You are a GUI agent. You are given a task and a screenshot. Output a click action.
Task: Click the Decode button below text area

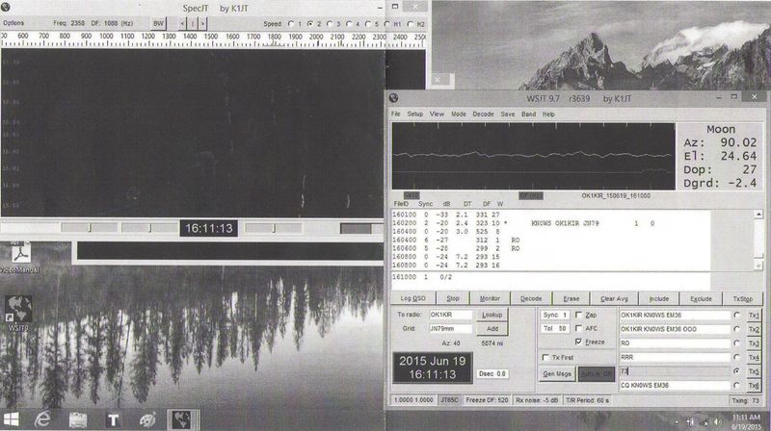[x=531, y=298]
